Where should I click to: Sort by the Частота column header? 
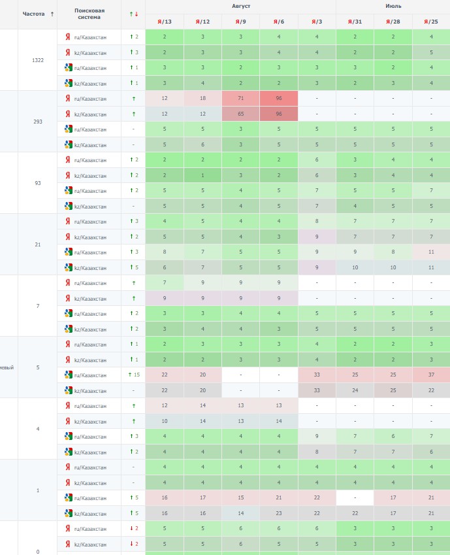coord(33,14)
